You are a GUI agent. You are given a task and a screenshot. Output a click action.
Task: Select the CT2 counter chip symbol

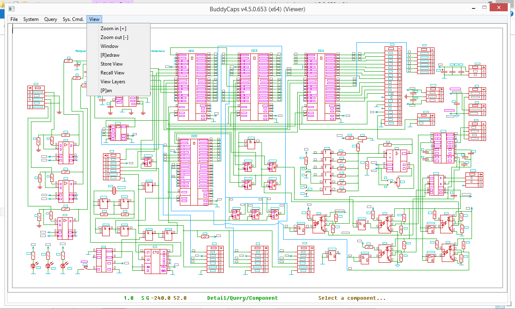[156, 262]
